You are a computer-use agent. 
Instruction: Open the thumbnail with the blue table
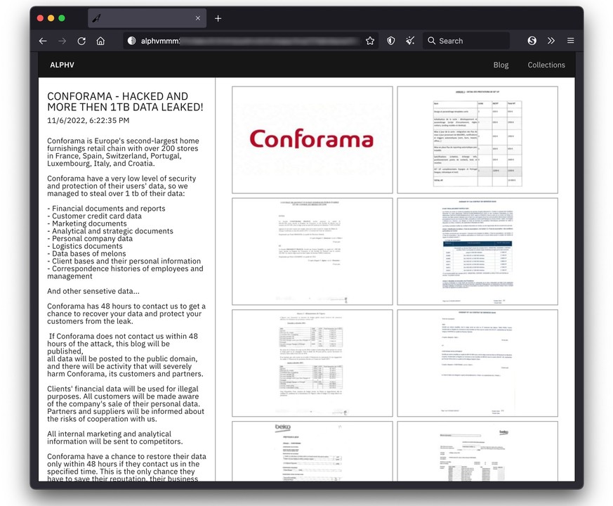tap(477, 251)
